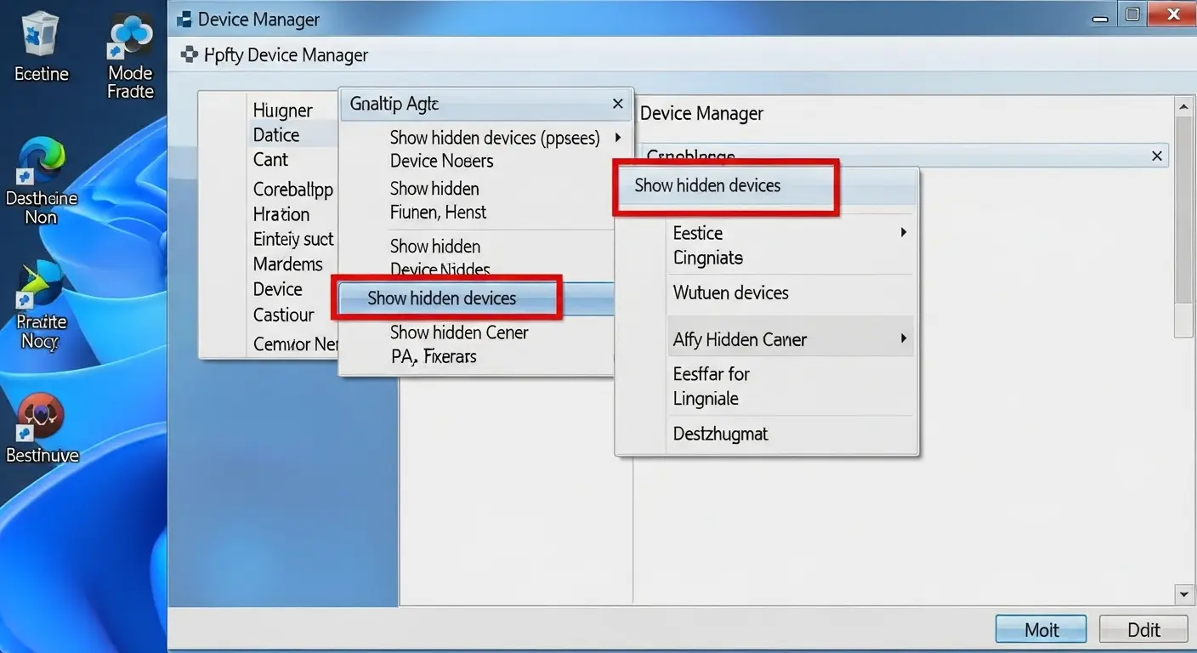Select the Fiunen, Henst menu entry
This screenshot has width=1197, height=653.
[438, 212]
